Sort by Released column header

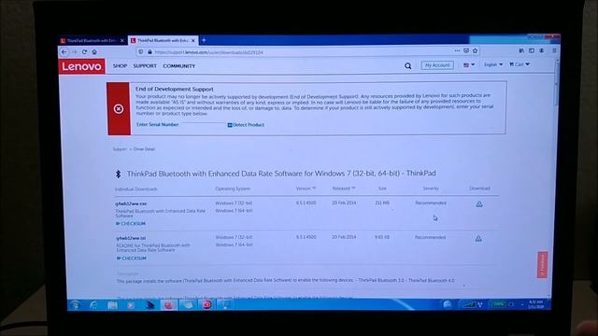click(344, 189)
